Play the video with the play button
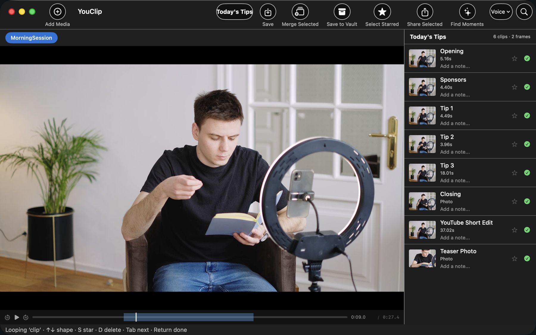Screen dimensions: 536x335 pyautogui.click(x=17, y=317)
